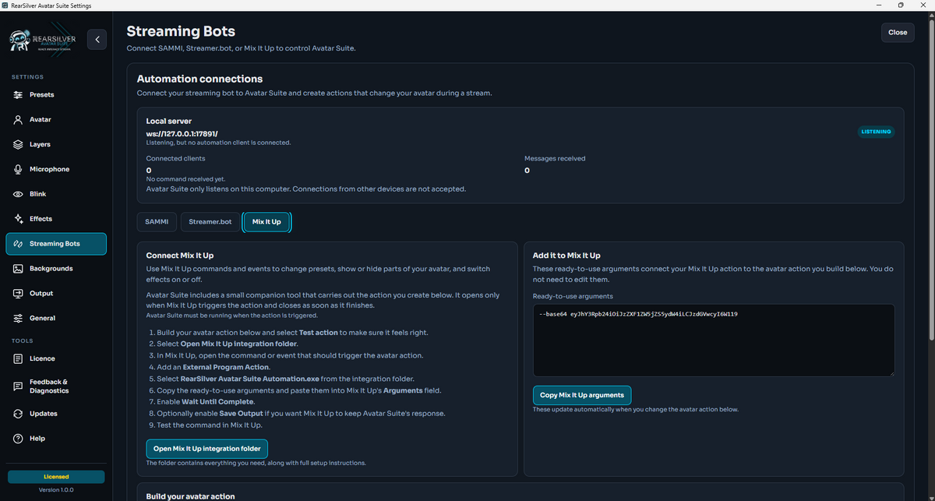Click the ws://127.0.0.1:17891/ server address
The height and width of the screenshot is (501, 935).
pos(182,134)
